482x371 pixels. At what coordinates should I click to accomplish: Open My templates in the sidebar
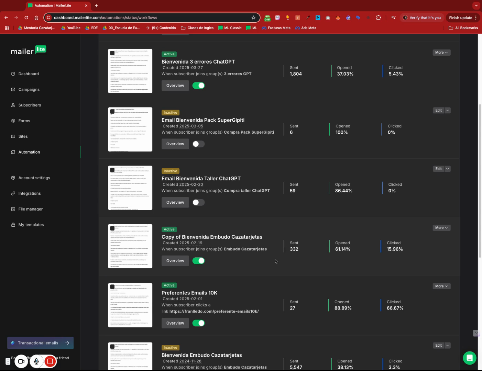31,225
